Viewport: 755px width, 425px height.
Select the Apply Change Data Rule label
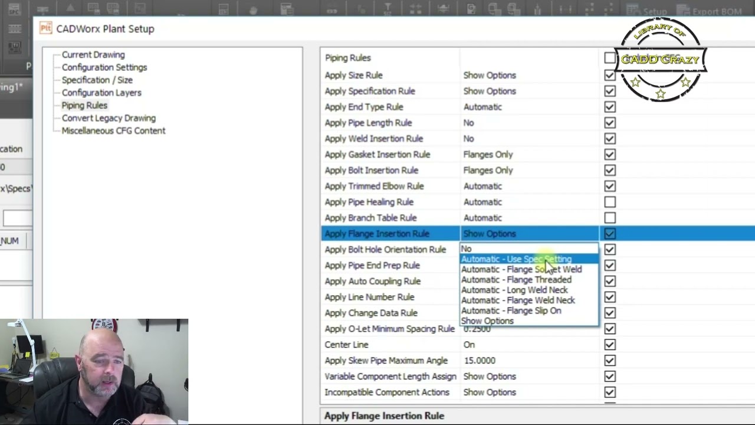point(371,313)
